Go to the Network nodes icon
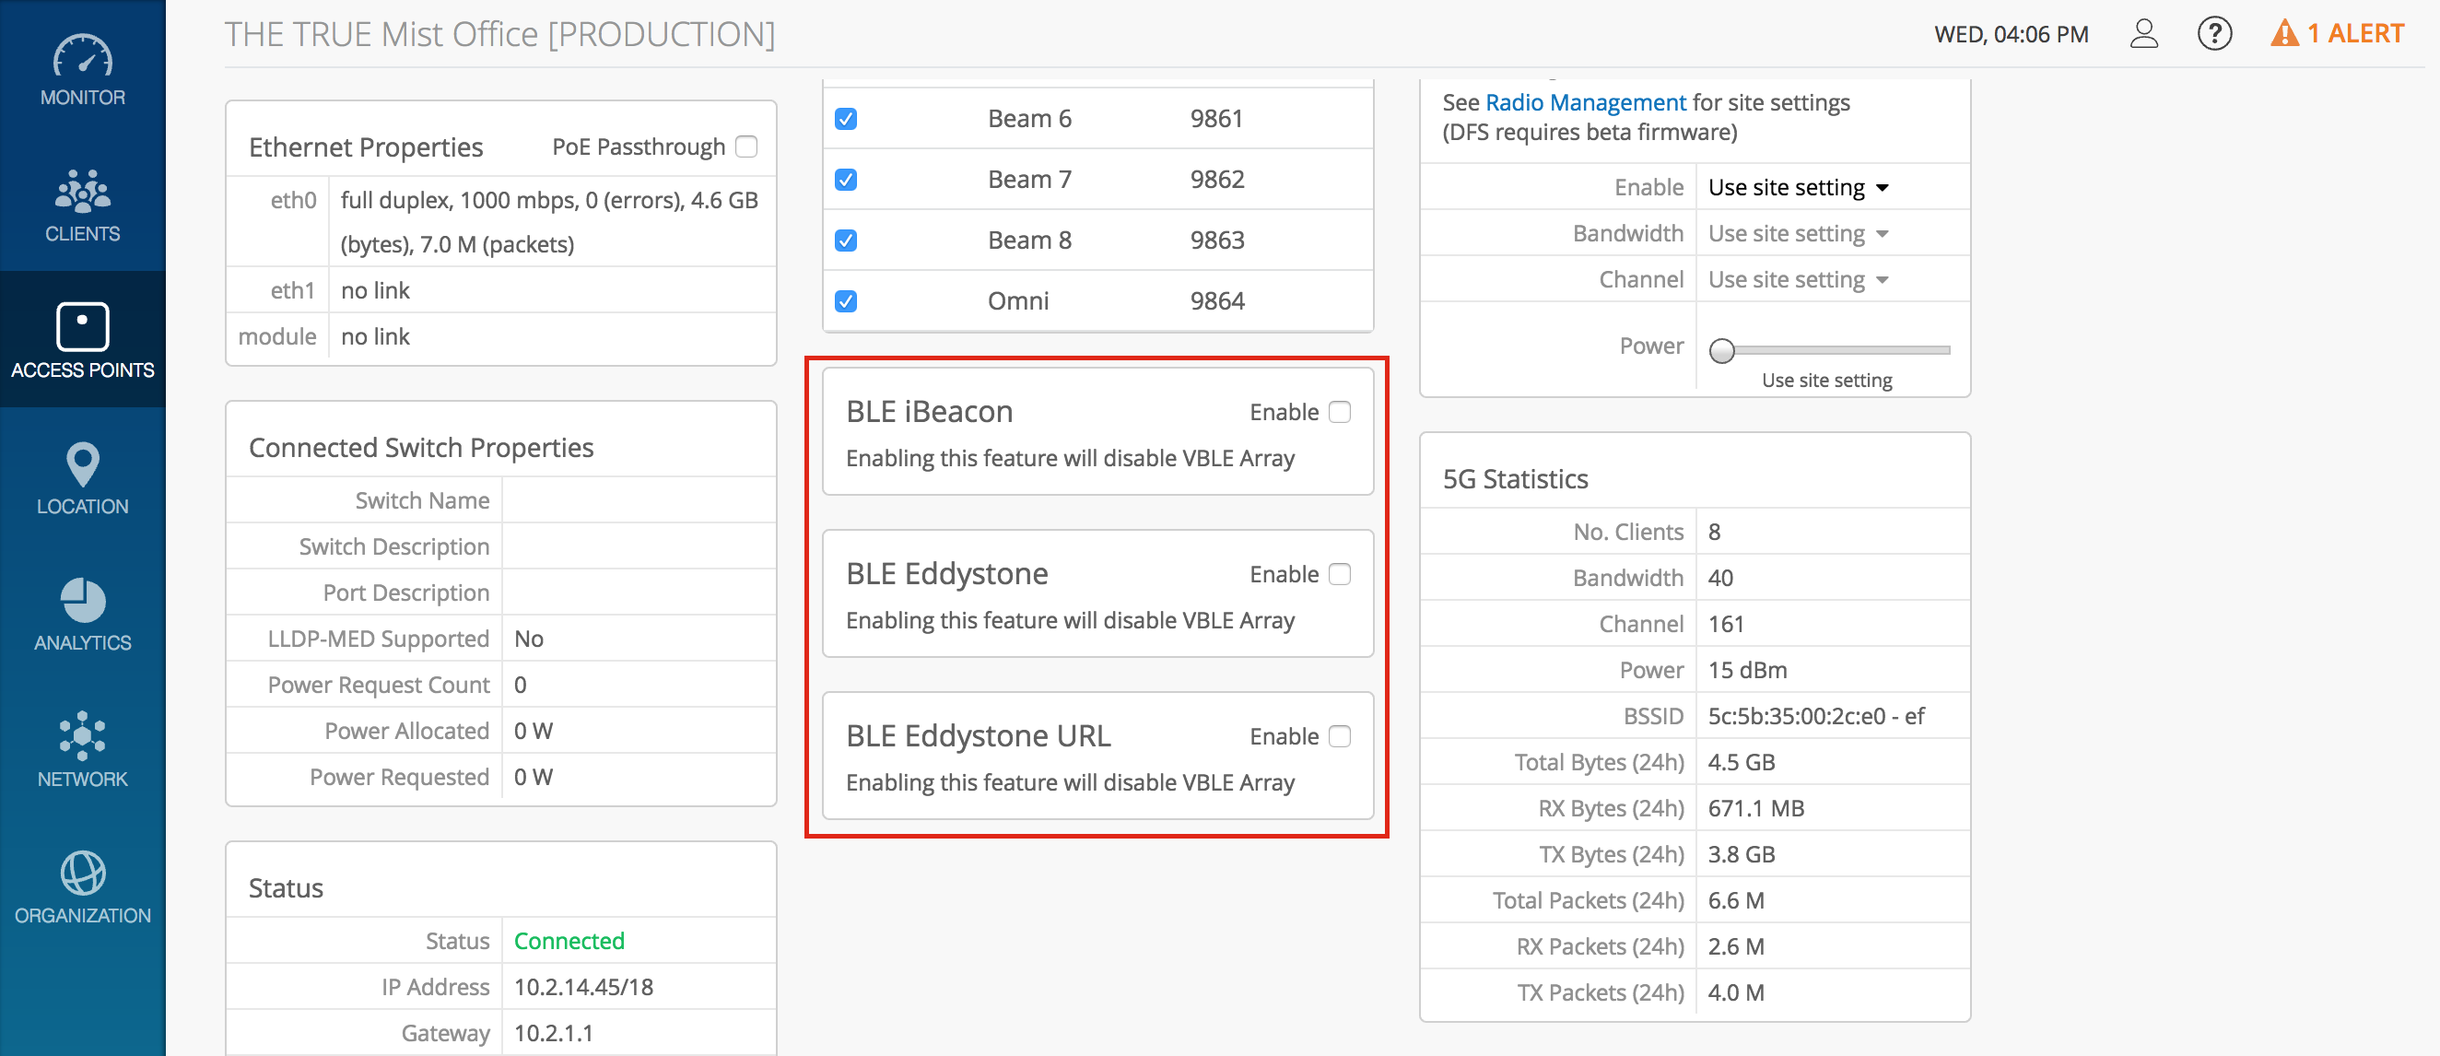The height and width of the screenshot is (1056, 2440). pos(82,736)
